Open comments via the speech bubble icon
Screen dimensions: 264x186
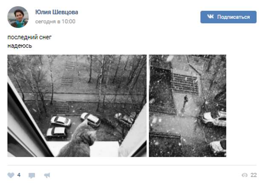[x=32, y=175]
